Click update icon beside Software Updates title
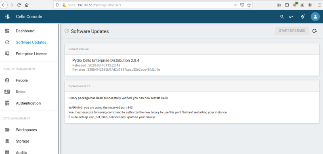The width and height of the screenshot is (323, 154). 67,31
